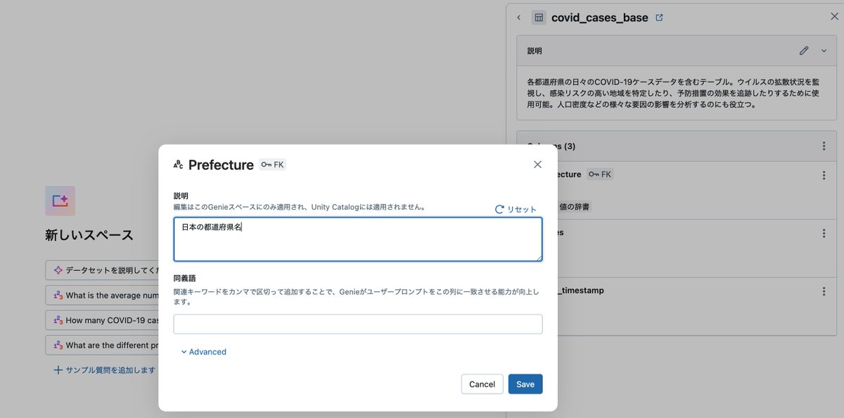This screenshot has width=844, height=418.
Task: Open the timestamp column's kebab menu
Action: click(x=823, y=290)
